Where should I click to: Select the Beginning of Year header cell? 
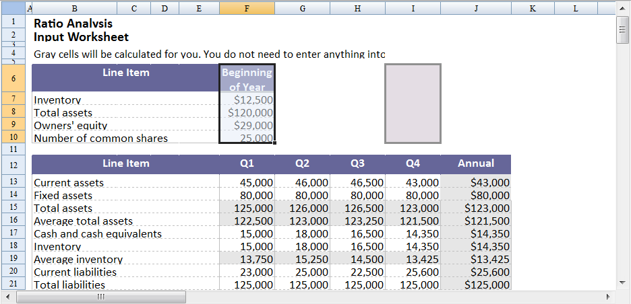coord(247,79)
